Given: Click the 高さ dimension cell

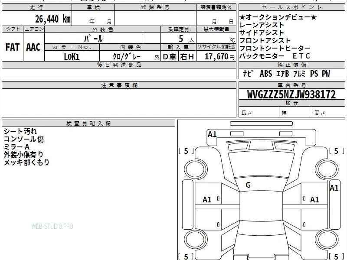Looking at the screenshot, I should [329, 112].
